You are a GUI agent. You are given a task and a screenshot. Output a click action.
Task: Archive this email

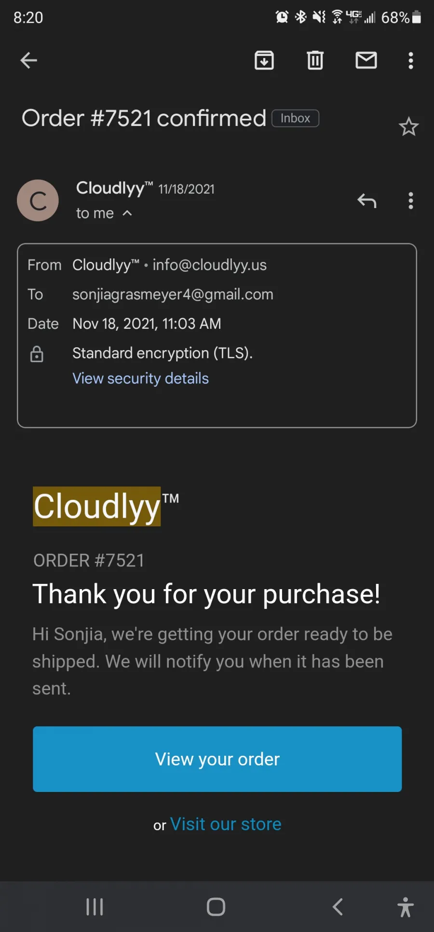[x=264, y=60]
